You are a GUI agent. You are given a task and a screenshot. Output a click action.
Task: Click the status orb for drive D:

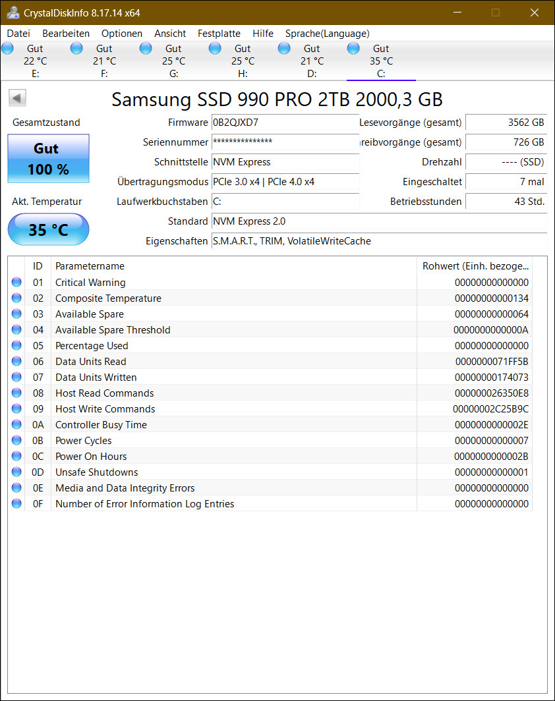click(x=284, y=48)
